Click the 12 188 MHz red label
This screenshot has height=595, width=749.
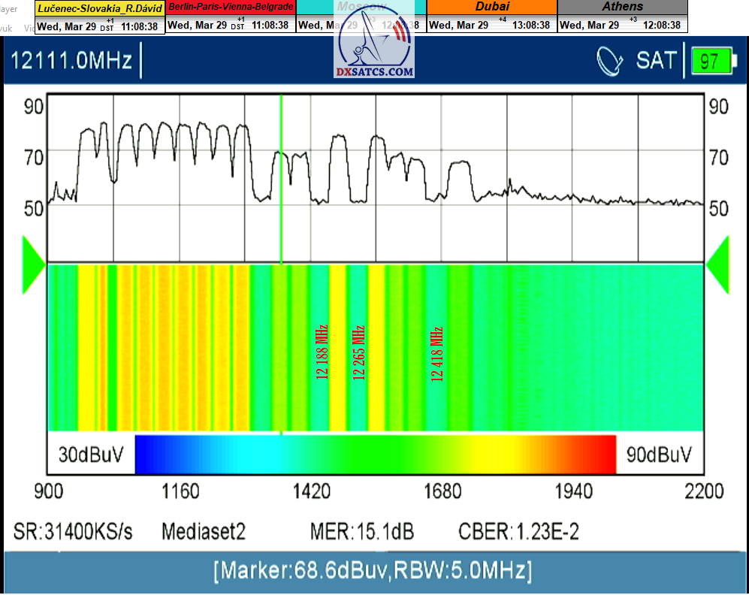click(322, 353)
